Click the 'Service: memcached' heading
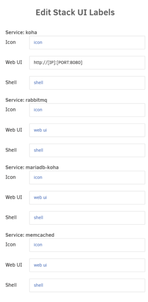Screen dimensions: 148x302 (30, 235)
